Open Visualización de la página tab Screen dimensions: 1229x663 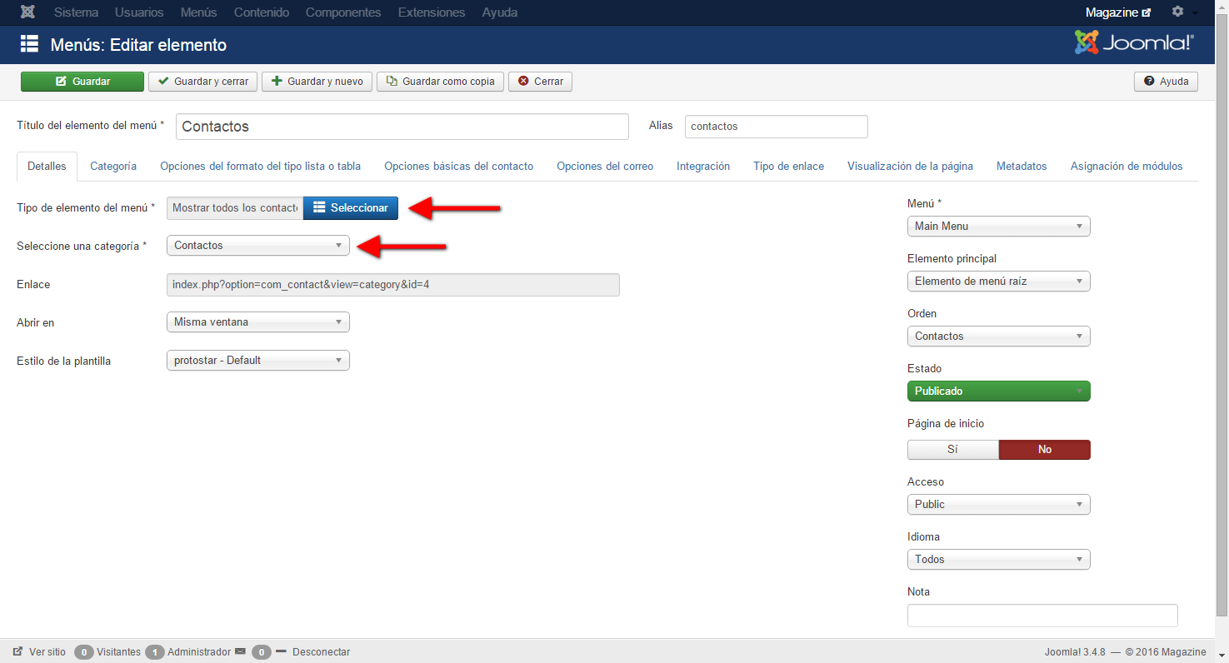coord(910,166)
